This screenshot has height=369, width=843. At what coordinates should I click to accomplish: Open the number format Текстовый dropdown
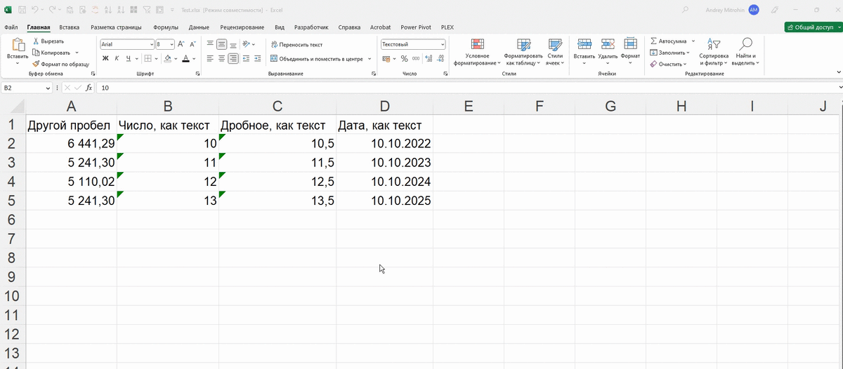442,44
